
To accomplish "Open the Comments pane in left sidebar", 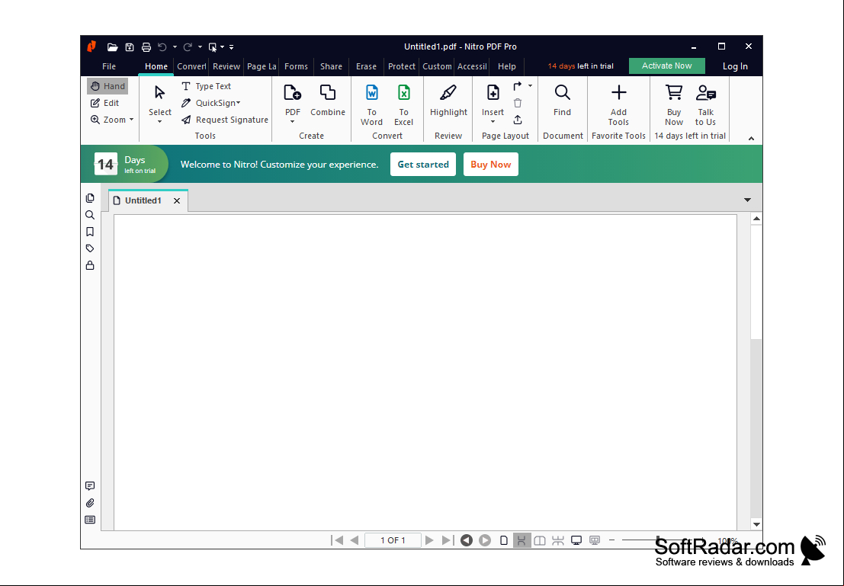I will tap(90, 486).
